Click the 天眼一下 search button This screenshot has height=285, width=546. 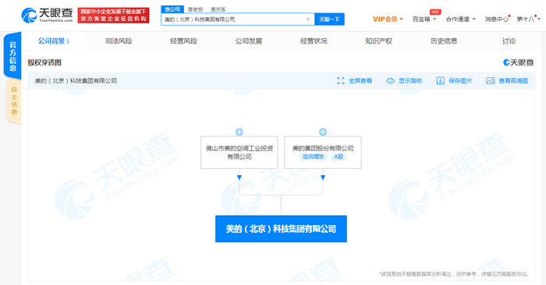[x=329, y=19]
